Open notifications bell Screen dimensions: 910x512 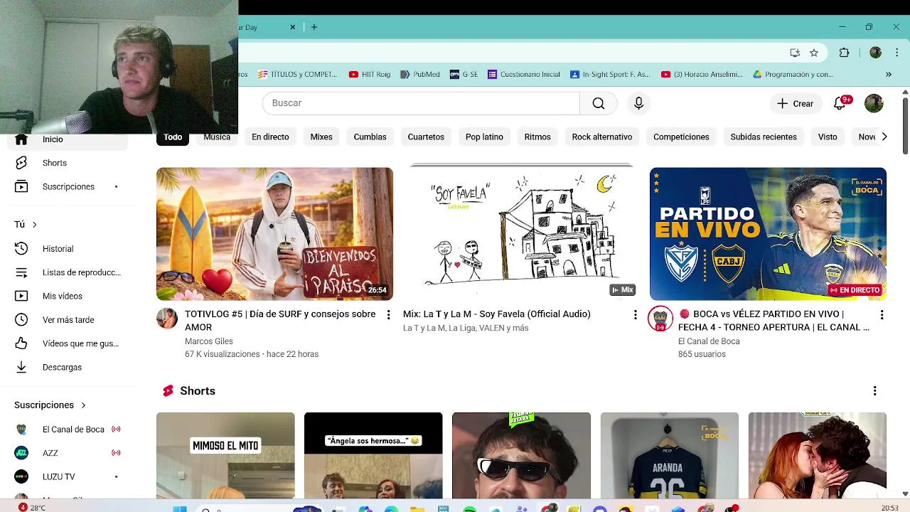click(x=840, y=103)
